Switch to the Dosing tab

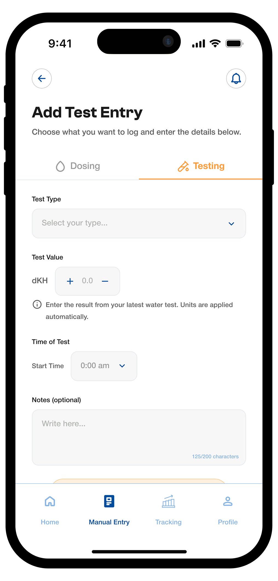tap(78, 166)
